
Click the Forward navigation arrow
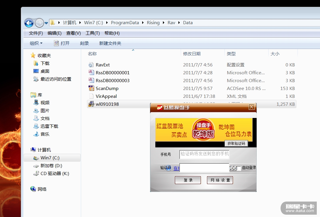(39, 23)
